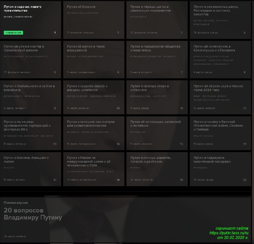Open "Путин о первых шагах в реализации нацпроектов"

coord(151,9)
